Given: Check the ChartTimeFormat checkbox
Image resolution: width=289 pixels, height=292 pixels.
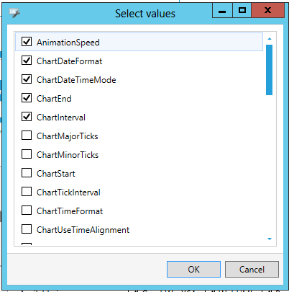Looking at the screenshot, I should click(27, 210).
